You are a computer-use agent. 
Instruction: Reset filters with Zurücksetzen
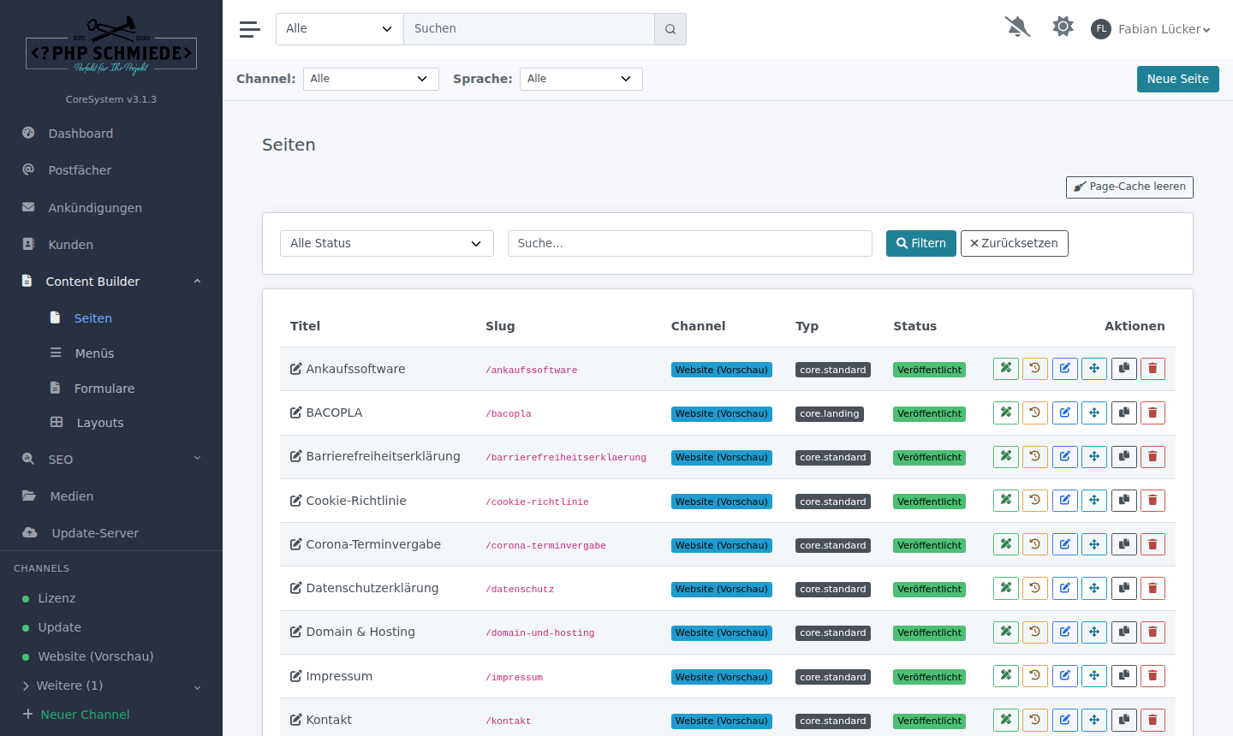point(1015,243)
